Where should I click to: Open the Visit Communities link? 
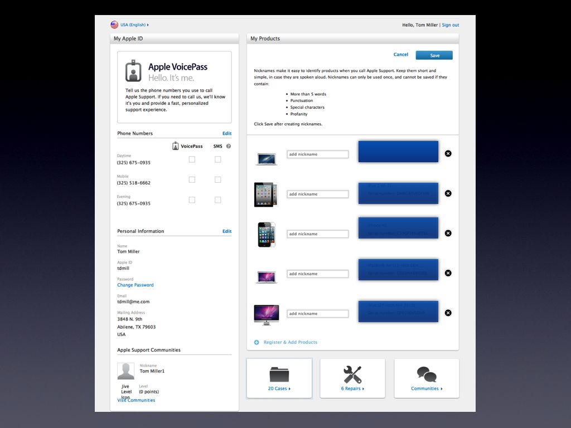pos(136,400)
